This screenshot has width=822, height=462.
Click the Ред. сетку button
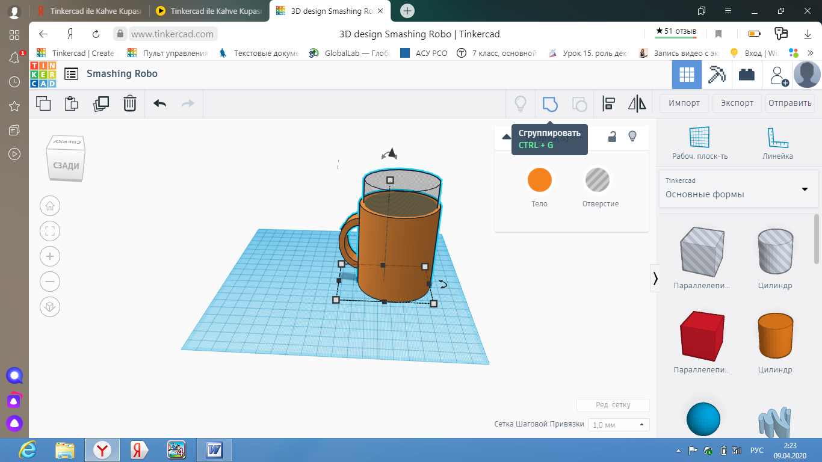pos(613,405)
